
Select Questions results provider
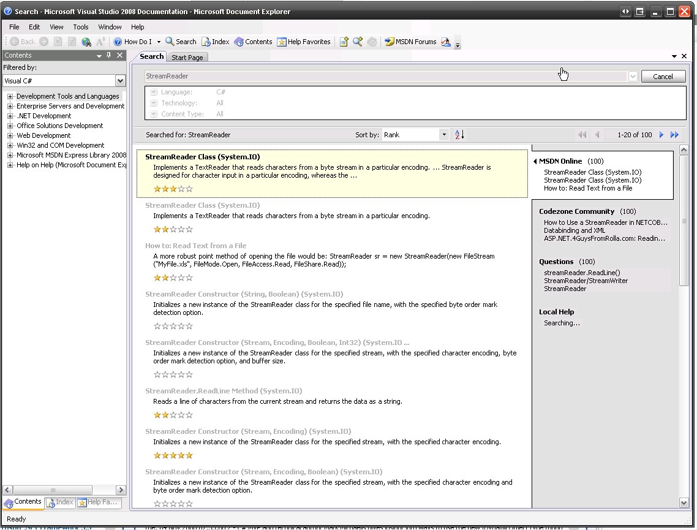[556, 262]
